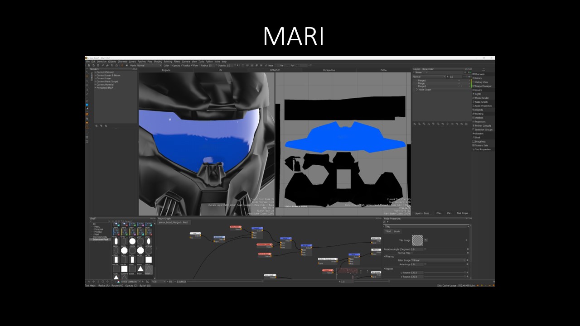Open the Python Console palette
This screenshot has width=580, height=326.
tap(483, 126)
